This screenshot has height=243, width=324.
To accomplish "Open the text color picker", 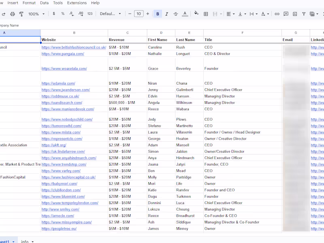I will click(185, 14).
